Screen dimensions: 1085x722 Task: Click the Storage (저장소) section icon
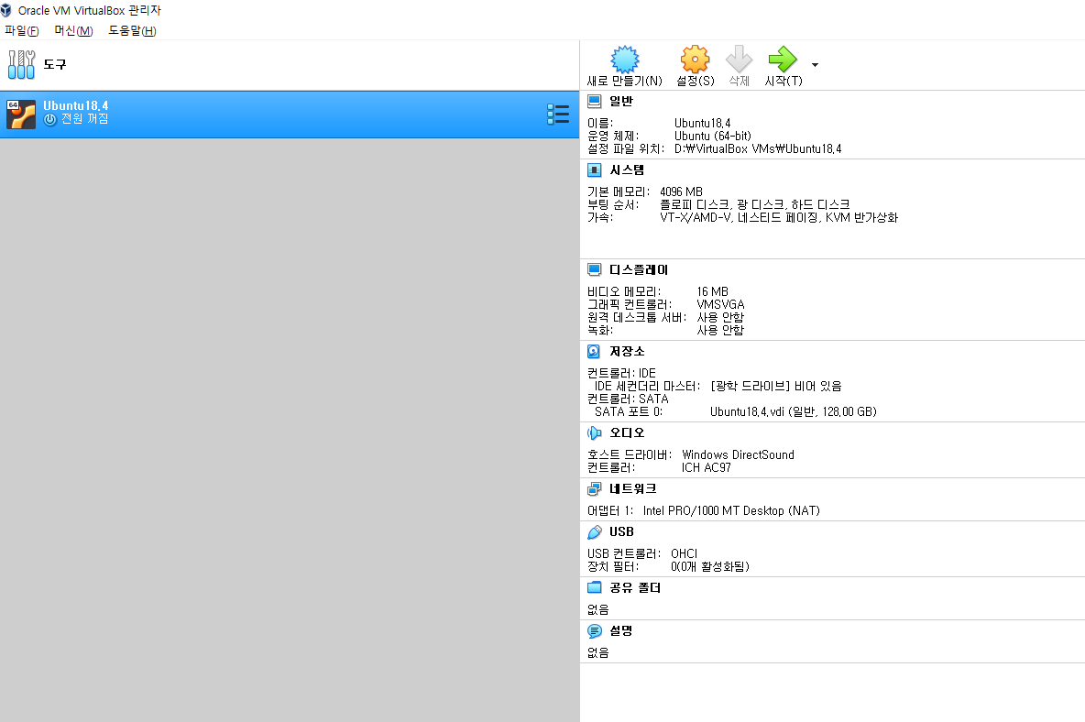(595, 351)
